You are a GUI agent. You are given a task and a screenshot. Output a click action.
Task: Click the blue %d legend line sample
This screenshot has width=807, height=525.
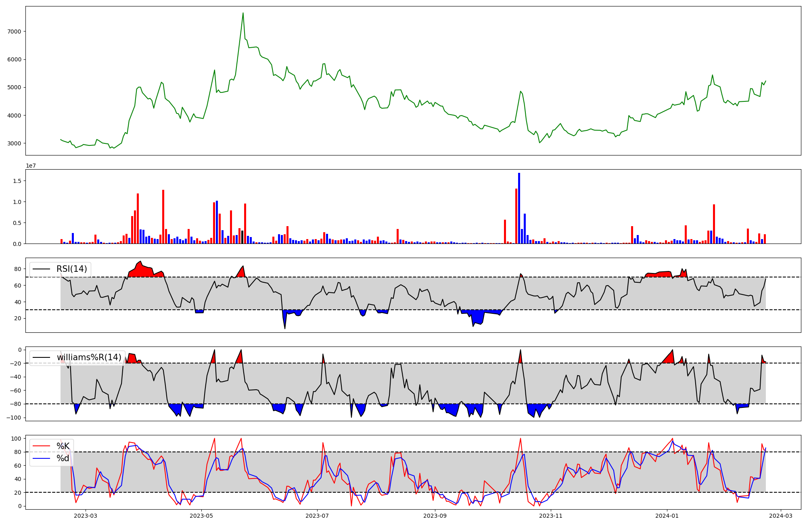pyautogui.click(x=41, y=458)
